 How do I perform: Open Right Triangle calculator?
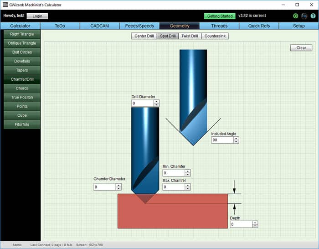tap(22, 34)
